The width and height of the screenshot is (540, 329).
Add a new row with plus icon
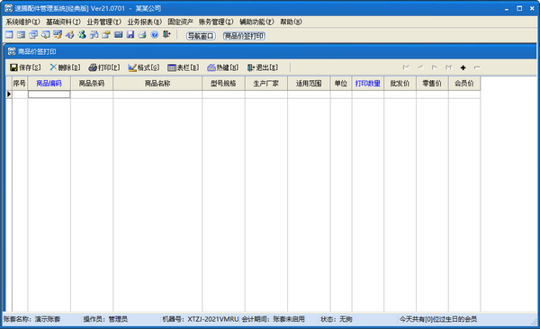coord(463,67)
